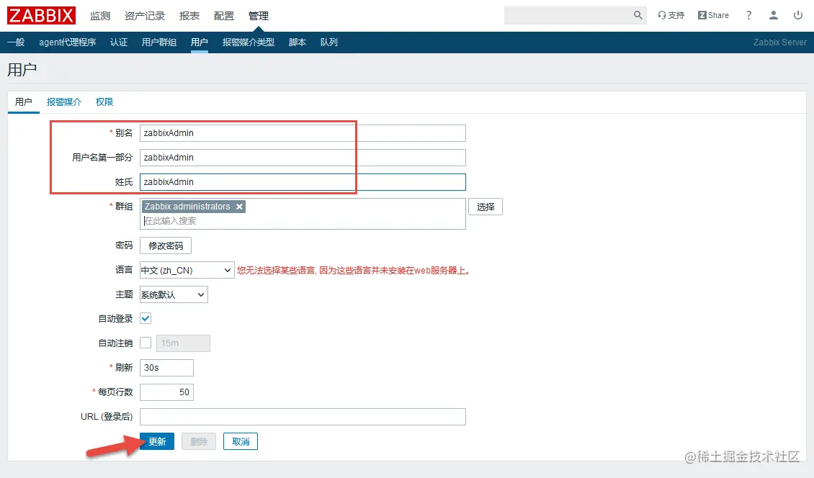Screen dimensions: 814x478
Task: Go to the 用户群组 submenu
Action: (x=159, y=42)
